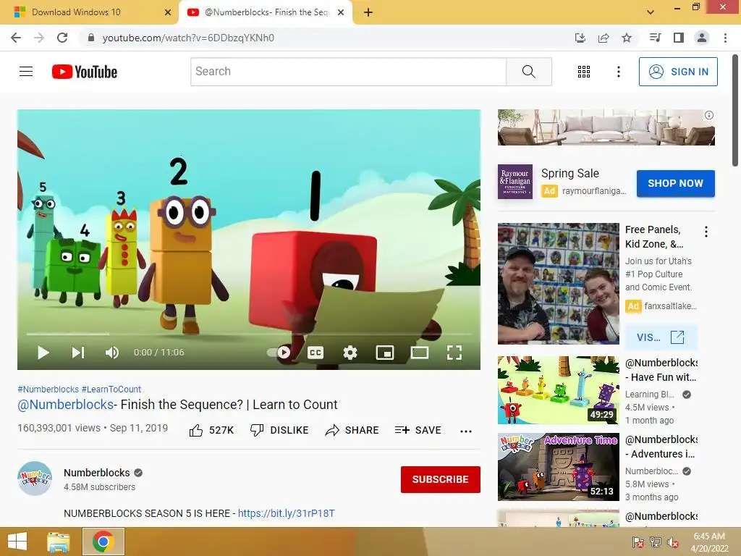Click the ad info icon on banner

pyautogui.click(x=709, y=115)
